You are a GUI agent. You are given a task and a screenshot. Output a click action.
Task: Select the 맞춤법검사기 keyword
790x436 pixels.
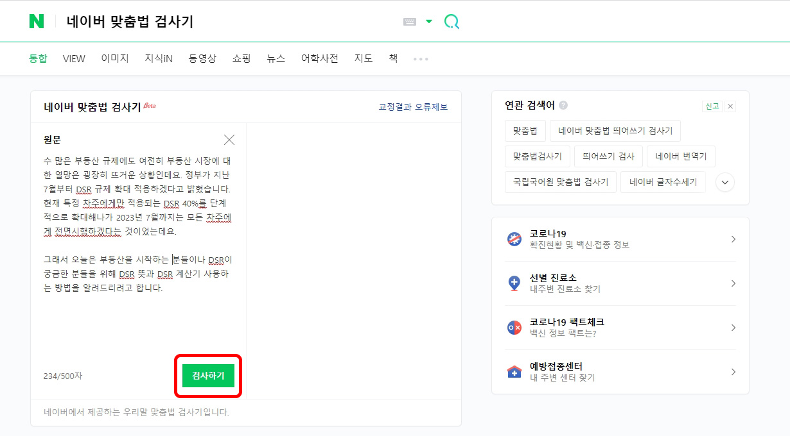[x=538, y=156]
